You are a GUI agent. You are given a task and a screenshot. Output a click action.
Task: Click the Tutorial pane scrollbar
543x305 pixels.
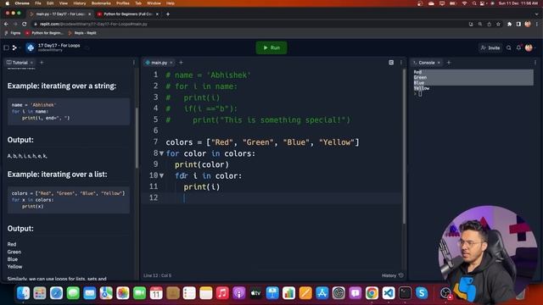click(137, 138)
